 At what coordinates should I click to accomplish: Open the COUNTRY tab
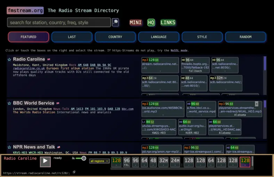pos(115,37)
